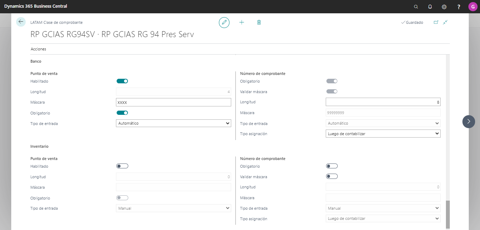Open Inventario Número de comprobante Tipo de entrada dropdown
The image size is (480, 230).
[383, 208]
